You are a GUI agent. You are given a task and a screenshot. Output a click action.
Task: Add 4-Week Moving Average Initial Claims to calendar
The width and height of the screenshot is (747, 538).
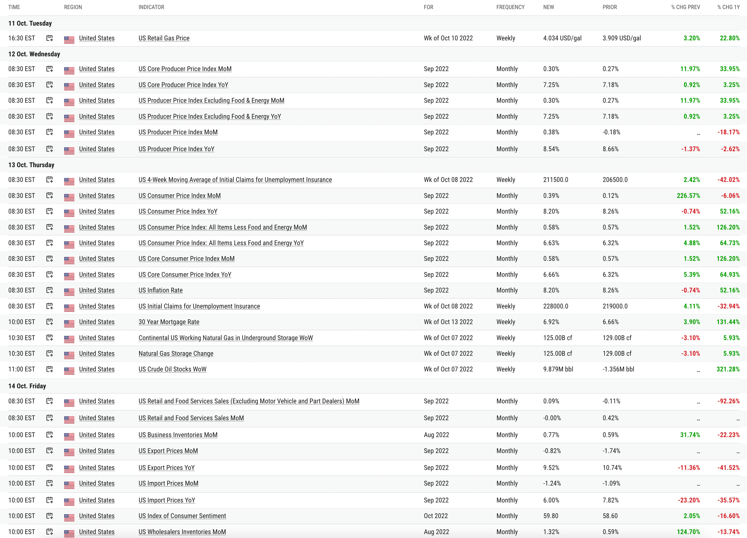(49, 180)
